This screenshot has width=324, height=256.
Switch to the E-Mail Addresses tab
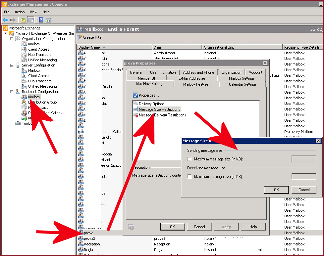tap(192, 78)
